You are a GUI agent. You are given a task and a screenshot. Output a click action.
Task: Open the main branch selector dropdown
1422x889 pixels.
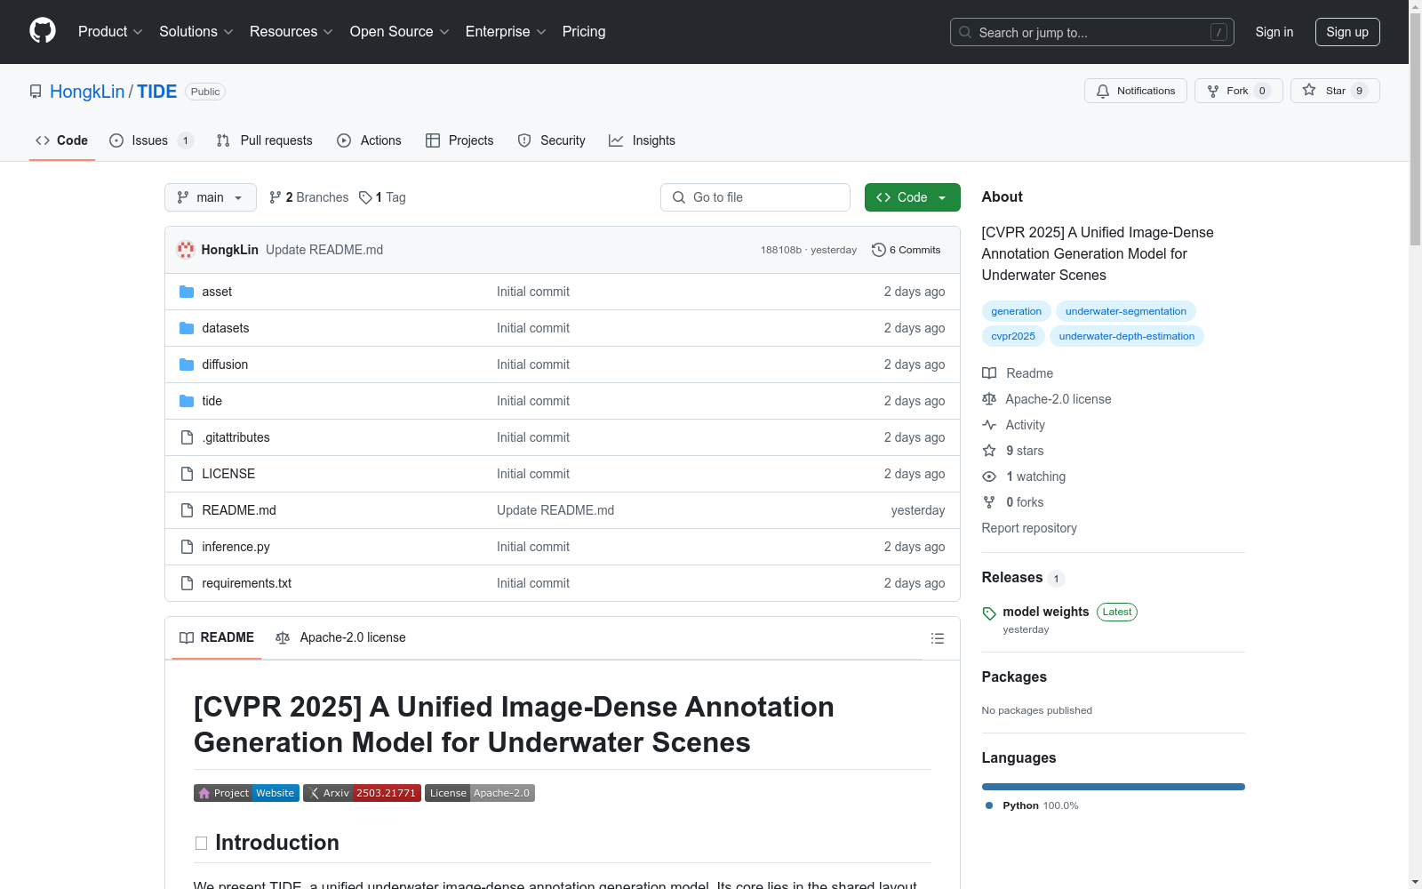tap(211, 197)
